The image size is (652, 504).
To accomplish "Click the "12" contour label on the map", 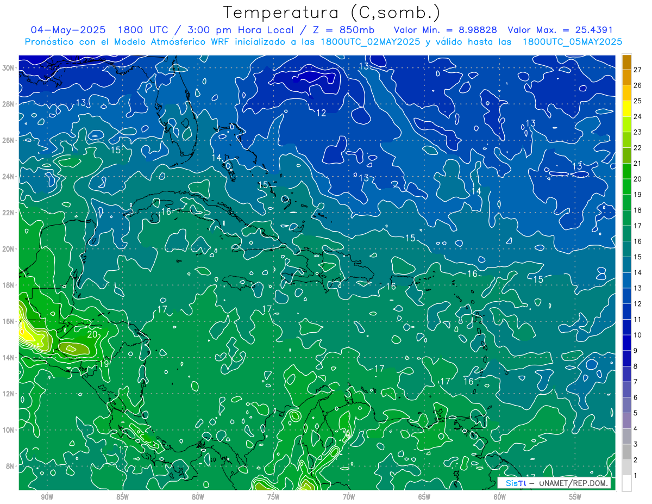I will (x=321, y=113).
